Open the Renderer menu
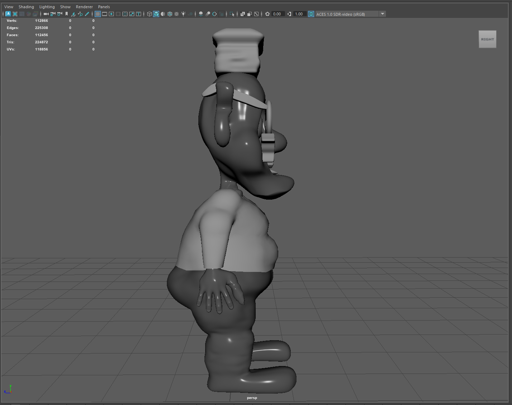Image resolution: width=512 pixels, height=405 pixels. tap(84, 7)
